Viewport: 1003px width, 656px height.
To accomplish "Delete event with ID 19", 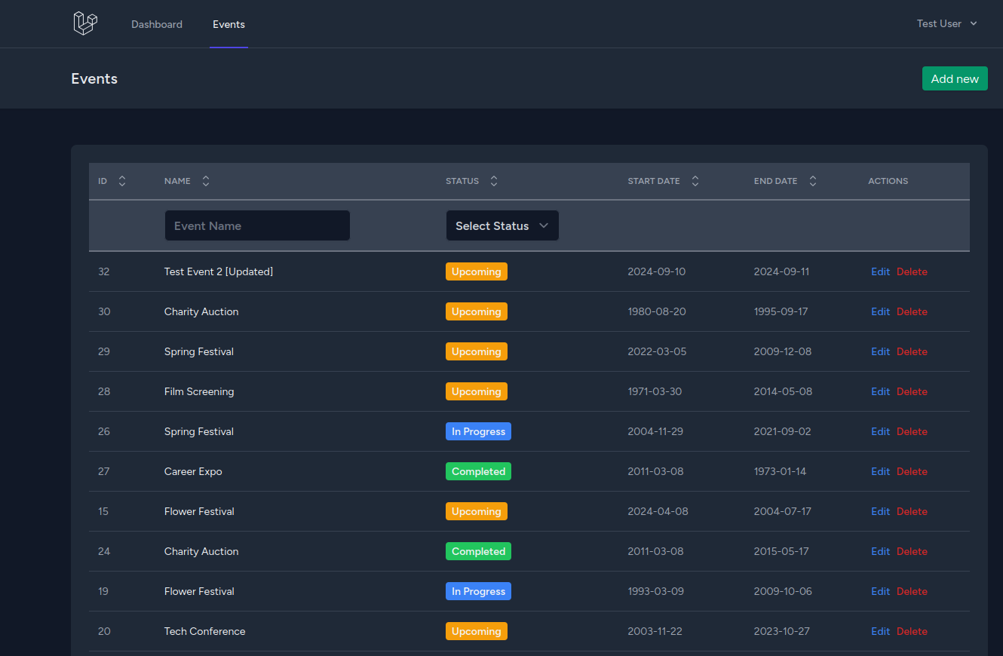I will [x=912, y=591].
